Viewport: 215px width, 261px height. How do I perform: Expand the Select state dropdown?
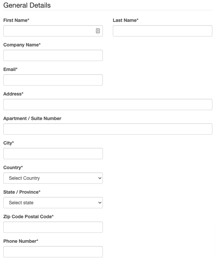tap(53, 203)
